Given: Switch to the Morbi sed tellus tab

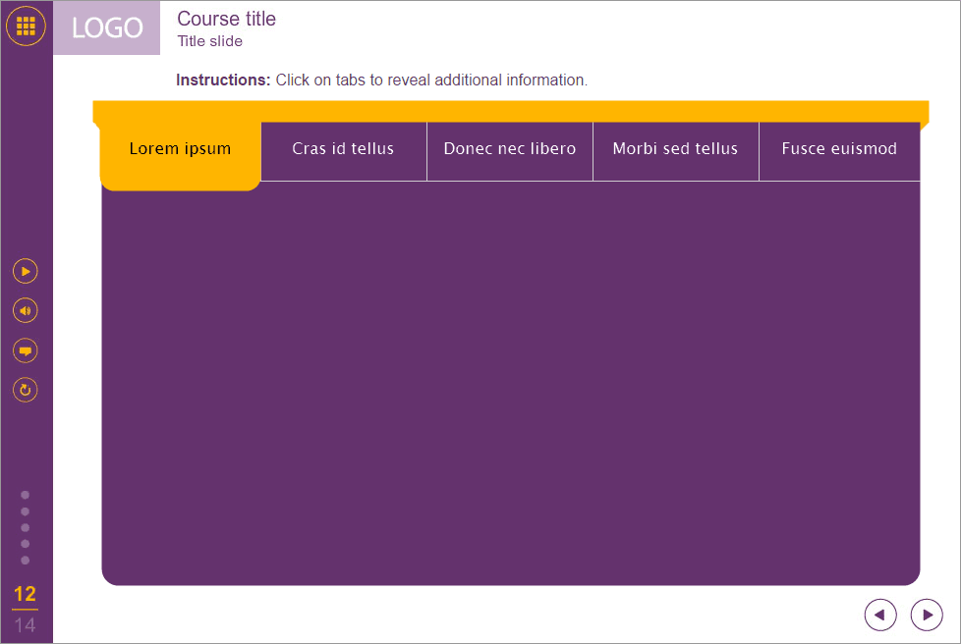Looking at the screenshot, I should (x=675, y=149).
